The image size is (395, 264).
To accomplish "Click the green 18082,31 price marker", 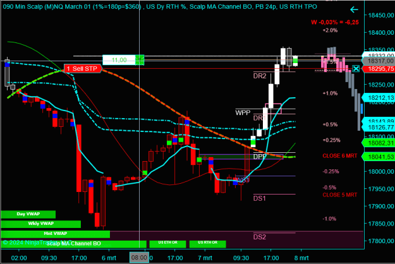I will tap(379, 143).
